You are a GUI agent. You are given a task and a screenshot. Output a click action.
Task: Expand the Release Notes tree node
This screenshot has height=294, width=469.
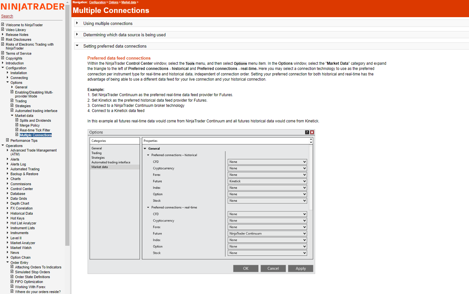point(3,34)
